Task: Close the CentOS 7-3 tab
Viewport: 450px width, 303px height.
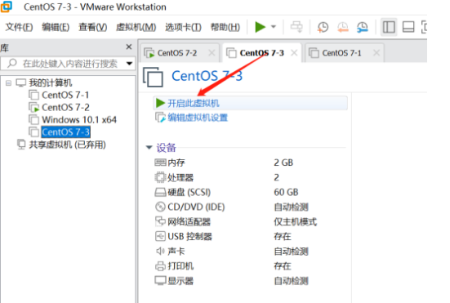Action: pos(294,53)
